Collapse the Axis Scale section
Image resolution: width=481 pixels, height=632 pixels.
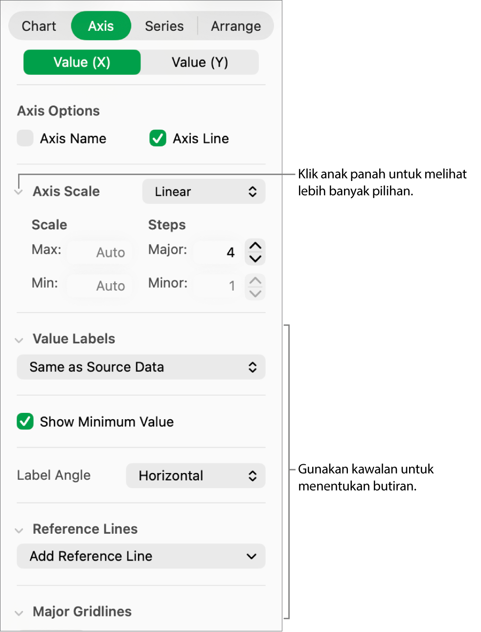pyautogui.click(x=19, y=192)
